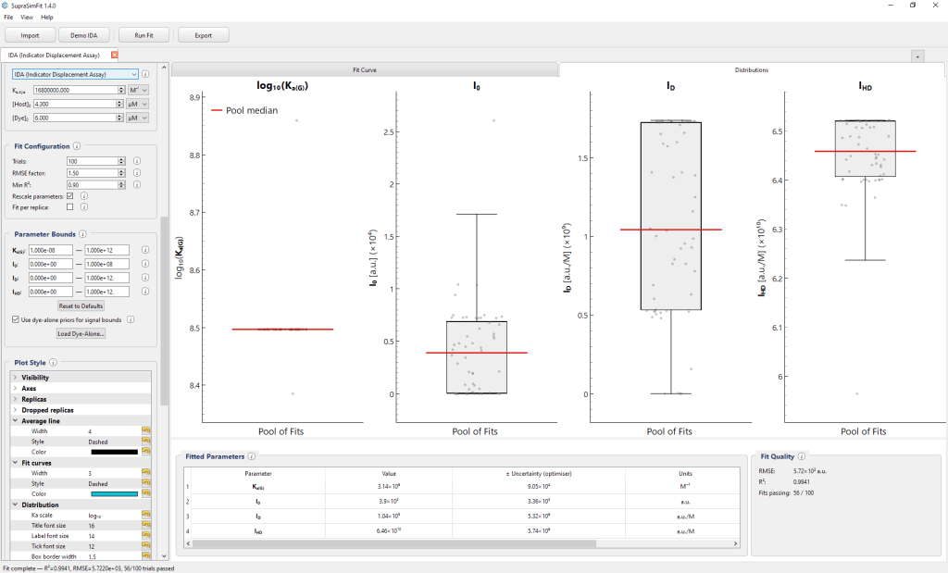Close the IDA tab with red X
The image size is (948, 573).
pos(114,55)
